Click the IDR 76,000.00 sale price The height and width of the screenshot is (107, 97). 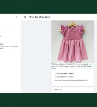[x=59, y=77]
